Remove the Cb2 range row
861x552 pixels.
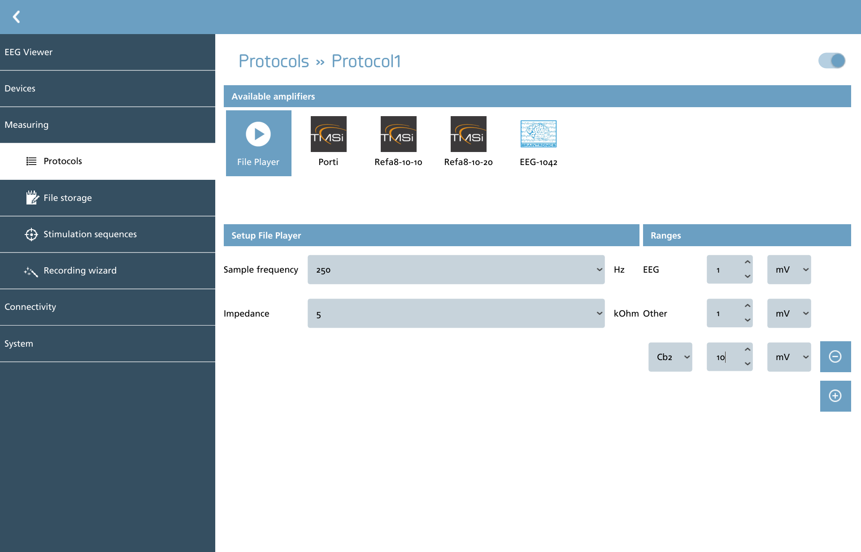(835, 356)
